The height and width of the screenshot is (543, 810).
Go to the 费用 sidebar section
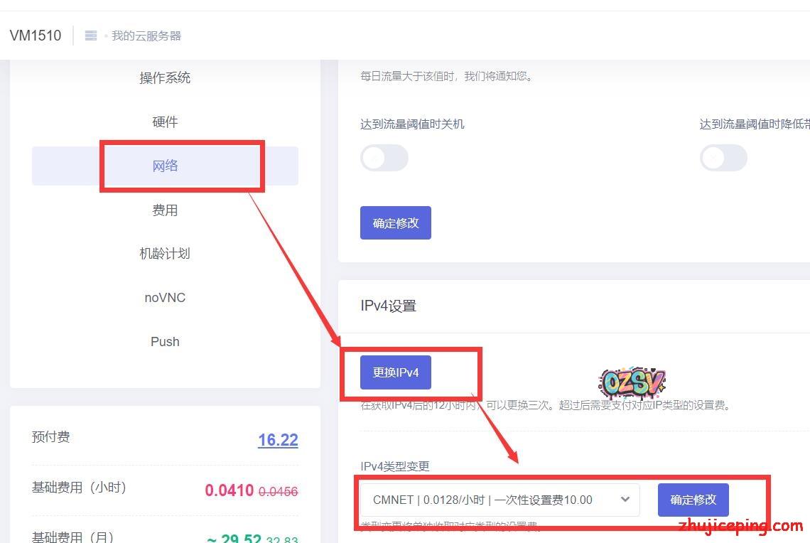tap(165, 210)
